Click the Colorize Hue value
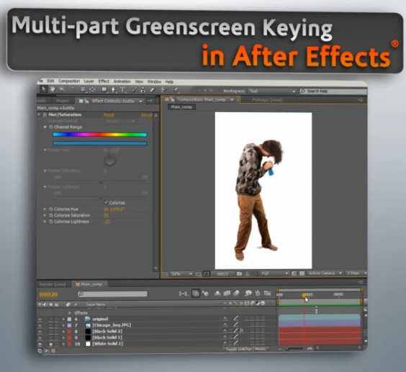The height and width of the screenshot is (372, 406). 114,209
